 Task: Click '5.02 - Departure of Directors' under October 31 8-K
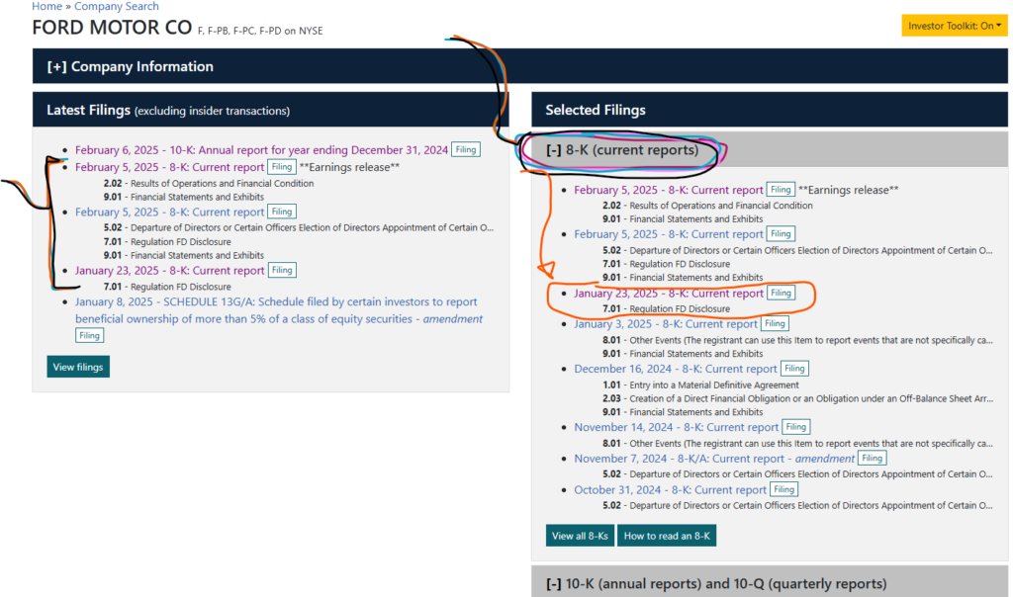click(798, 505)
